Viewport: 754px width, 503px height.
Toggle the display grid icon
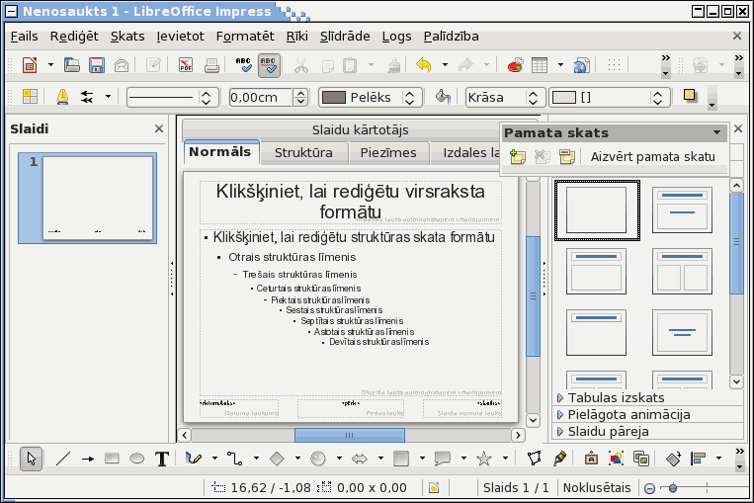tap(614, 65)
